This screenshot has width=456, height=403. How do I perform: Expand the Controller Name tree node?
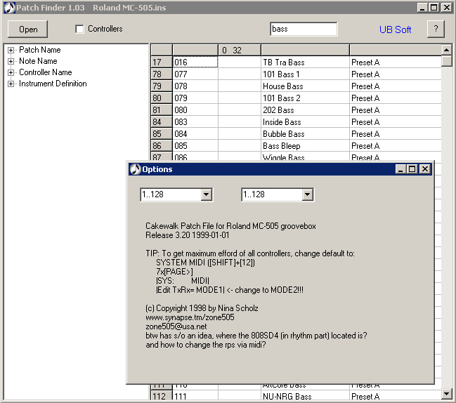pyautogui.click(x=11, y=72)
